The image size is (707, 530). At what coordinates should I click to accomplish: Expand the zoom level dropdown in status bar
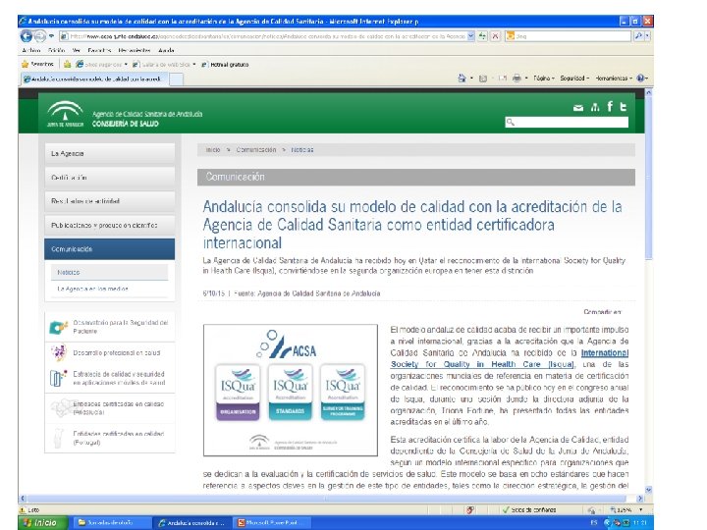pos(640,509)
